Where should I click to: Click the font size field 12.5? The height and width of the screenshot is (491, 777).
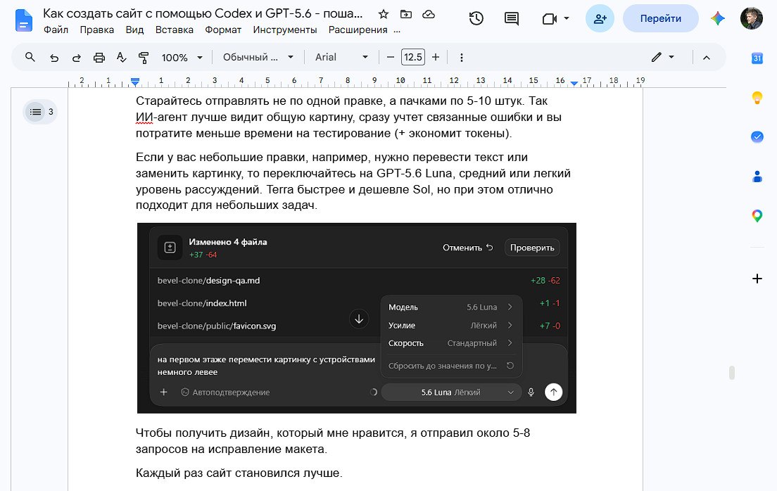[x=412, y=58]
